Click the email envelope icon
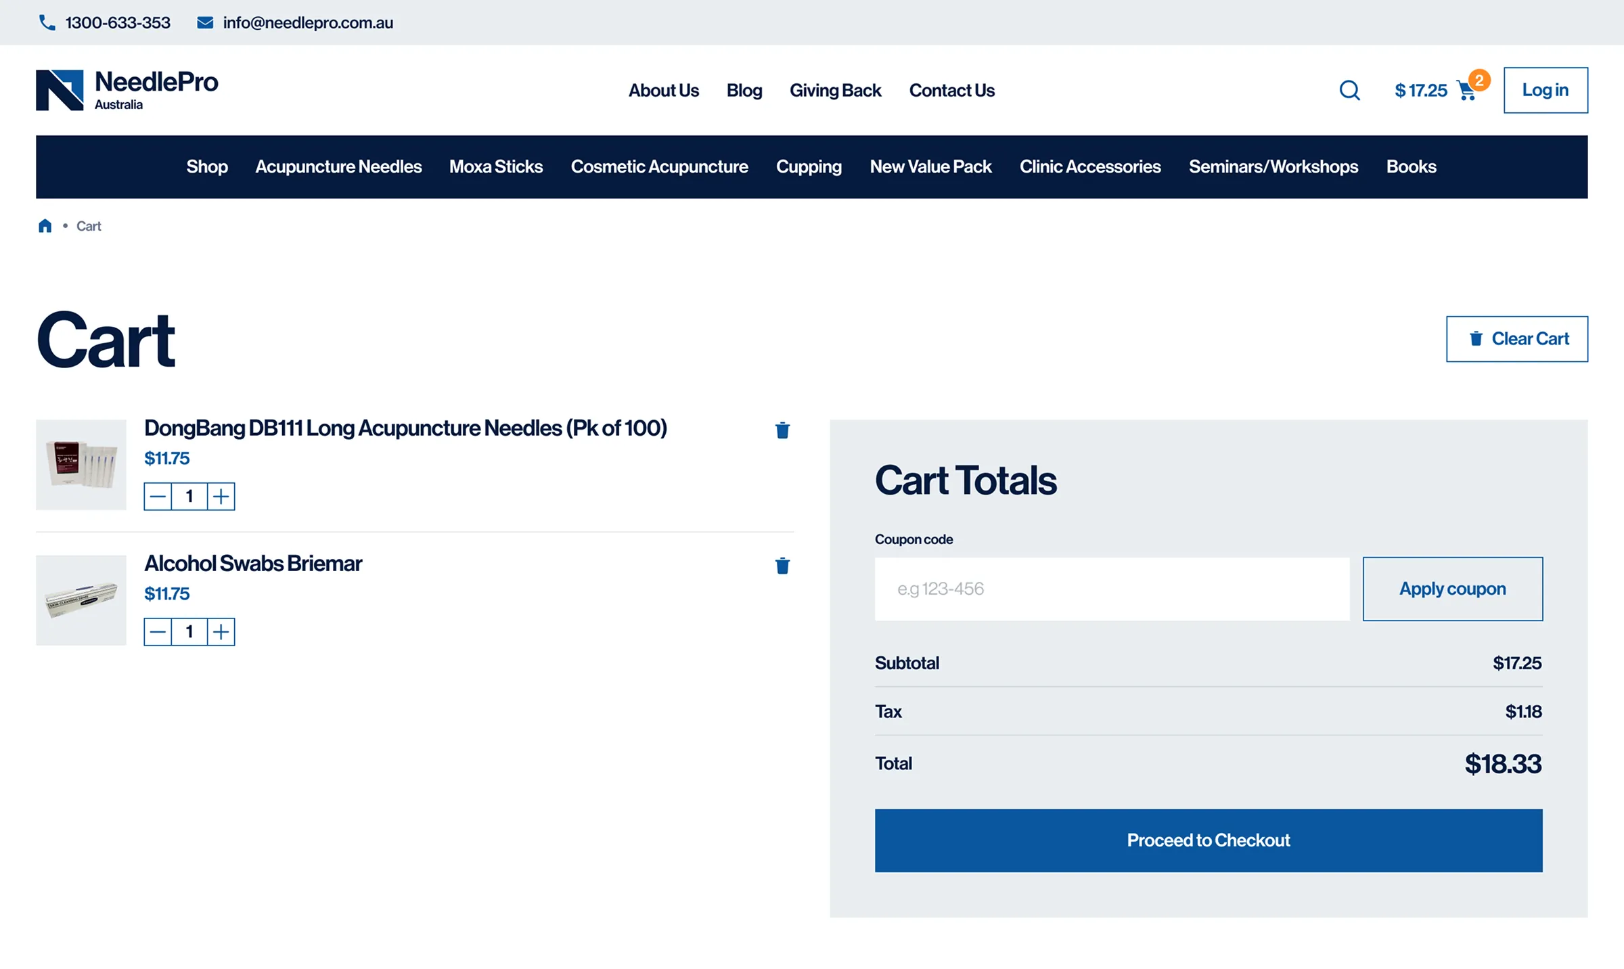 point(205,22)
